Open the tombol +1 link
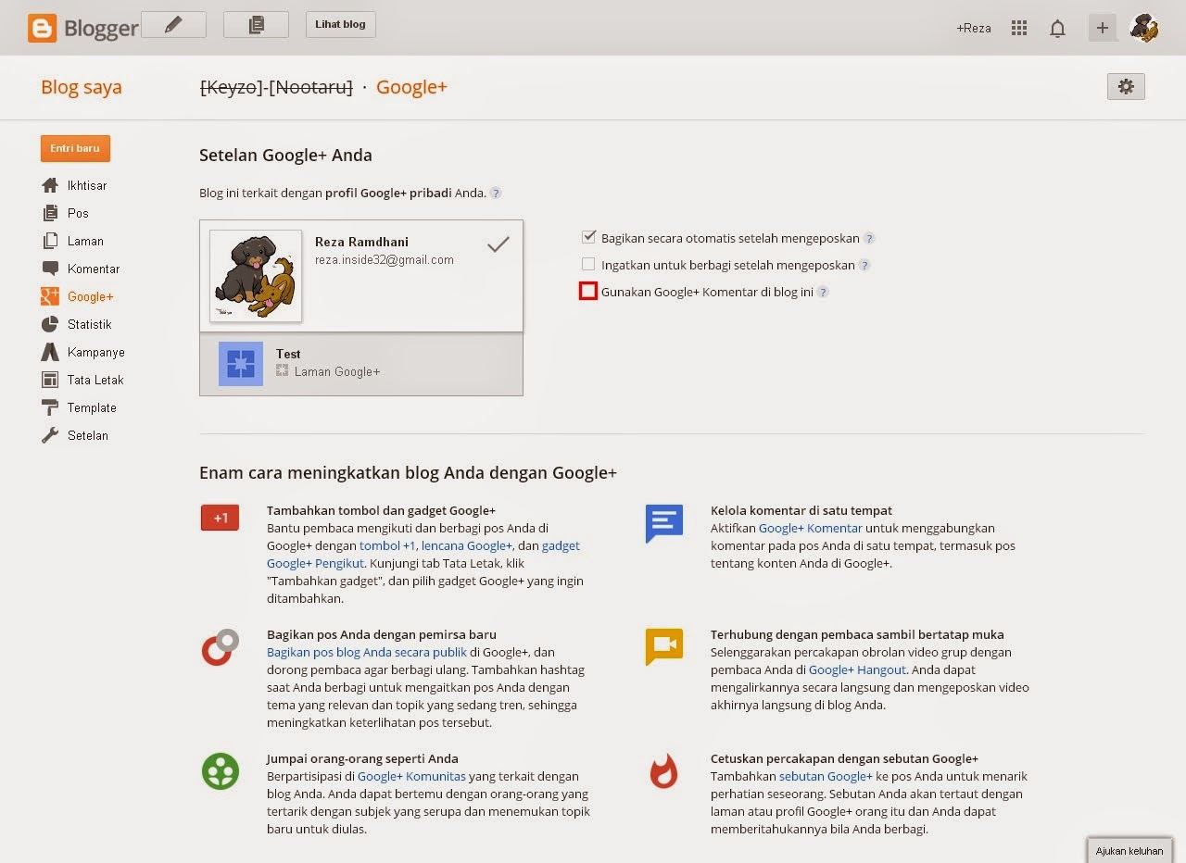The width and height of the screenshot is (1186, 863). coord(387,545)
